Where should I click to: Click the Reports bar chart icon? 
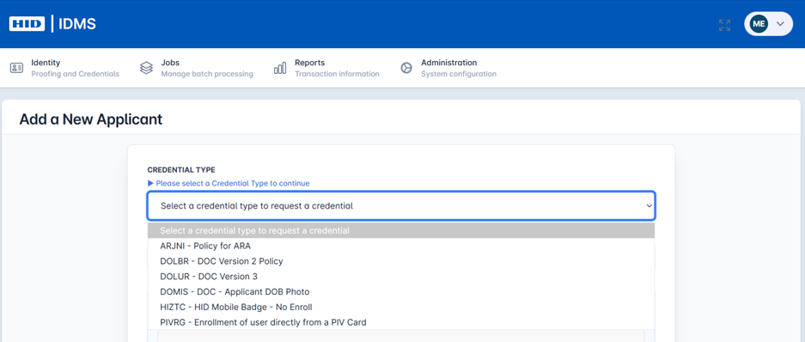pyautogui.click(x=280, y=68)
